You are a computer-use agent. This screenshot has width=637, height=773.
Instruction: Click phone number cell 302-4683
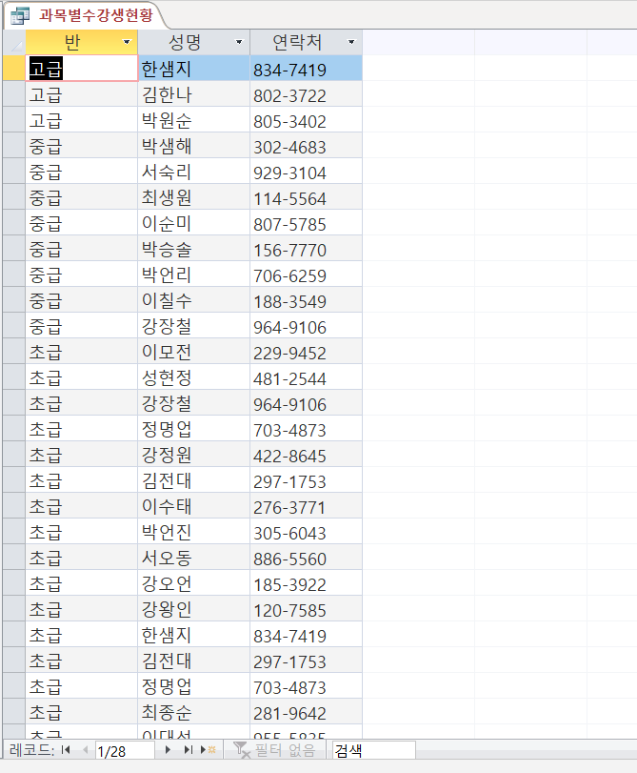[x=306, y=147]
